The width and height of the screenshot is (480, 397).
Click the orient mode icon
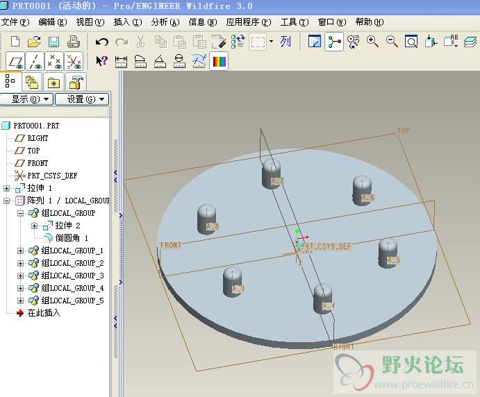(x=354, y=42)
